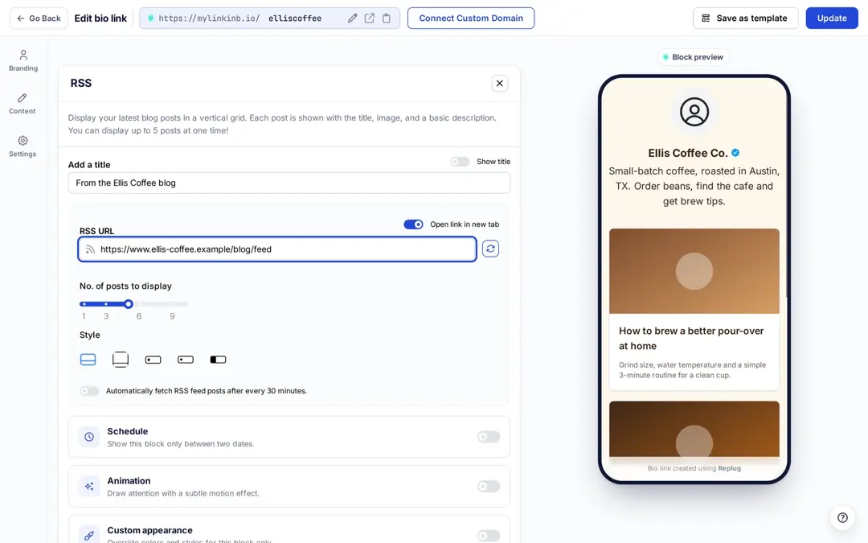Click the profile avatar in phone preview
This screenshot has height=543, width=868.
coord(694,112)
